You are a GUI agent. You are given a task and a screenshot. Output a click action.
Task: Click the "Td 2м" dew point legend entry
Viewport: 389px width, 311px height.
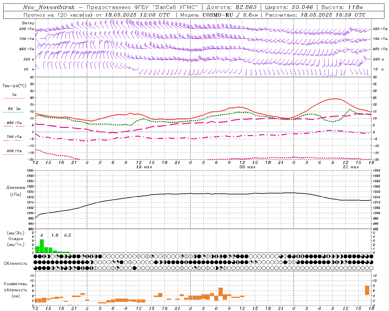[14, 109]
